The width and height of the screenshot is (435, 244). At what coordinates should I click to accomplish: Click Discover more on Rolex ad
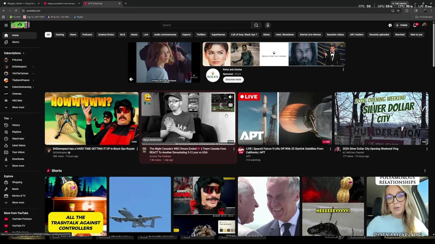click(x=233, y=79)
